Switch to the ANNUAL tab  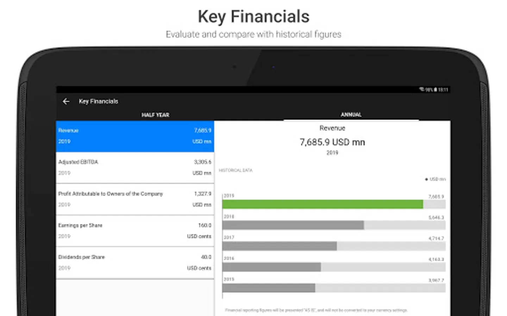(x=351, y=114)
